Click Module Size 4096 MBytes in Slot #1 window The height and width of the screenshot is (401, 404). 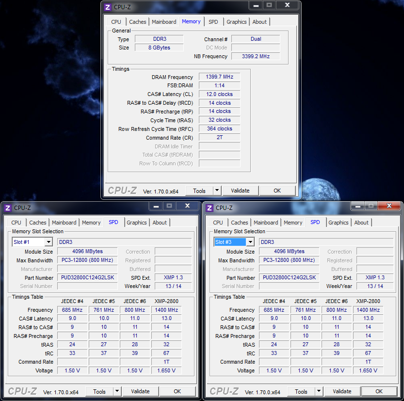pyautogui.click(x=87, y=251)
